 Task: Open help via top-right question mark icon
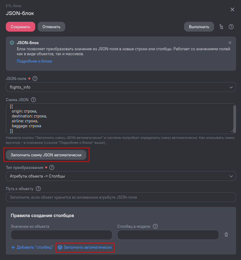tap(231, 27)
